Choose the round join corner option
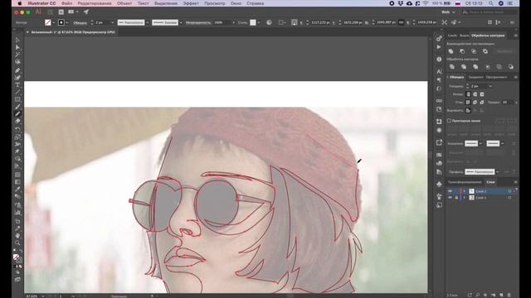This screenshot has height=298, width=531. [x=475, y=102]
